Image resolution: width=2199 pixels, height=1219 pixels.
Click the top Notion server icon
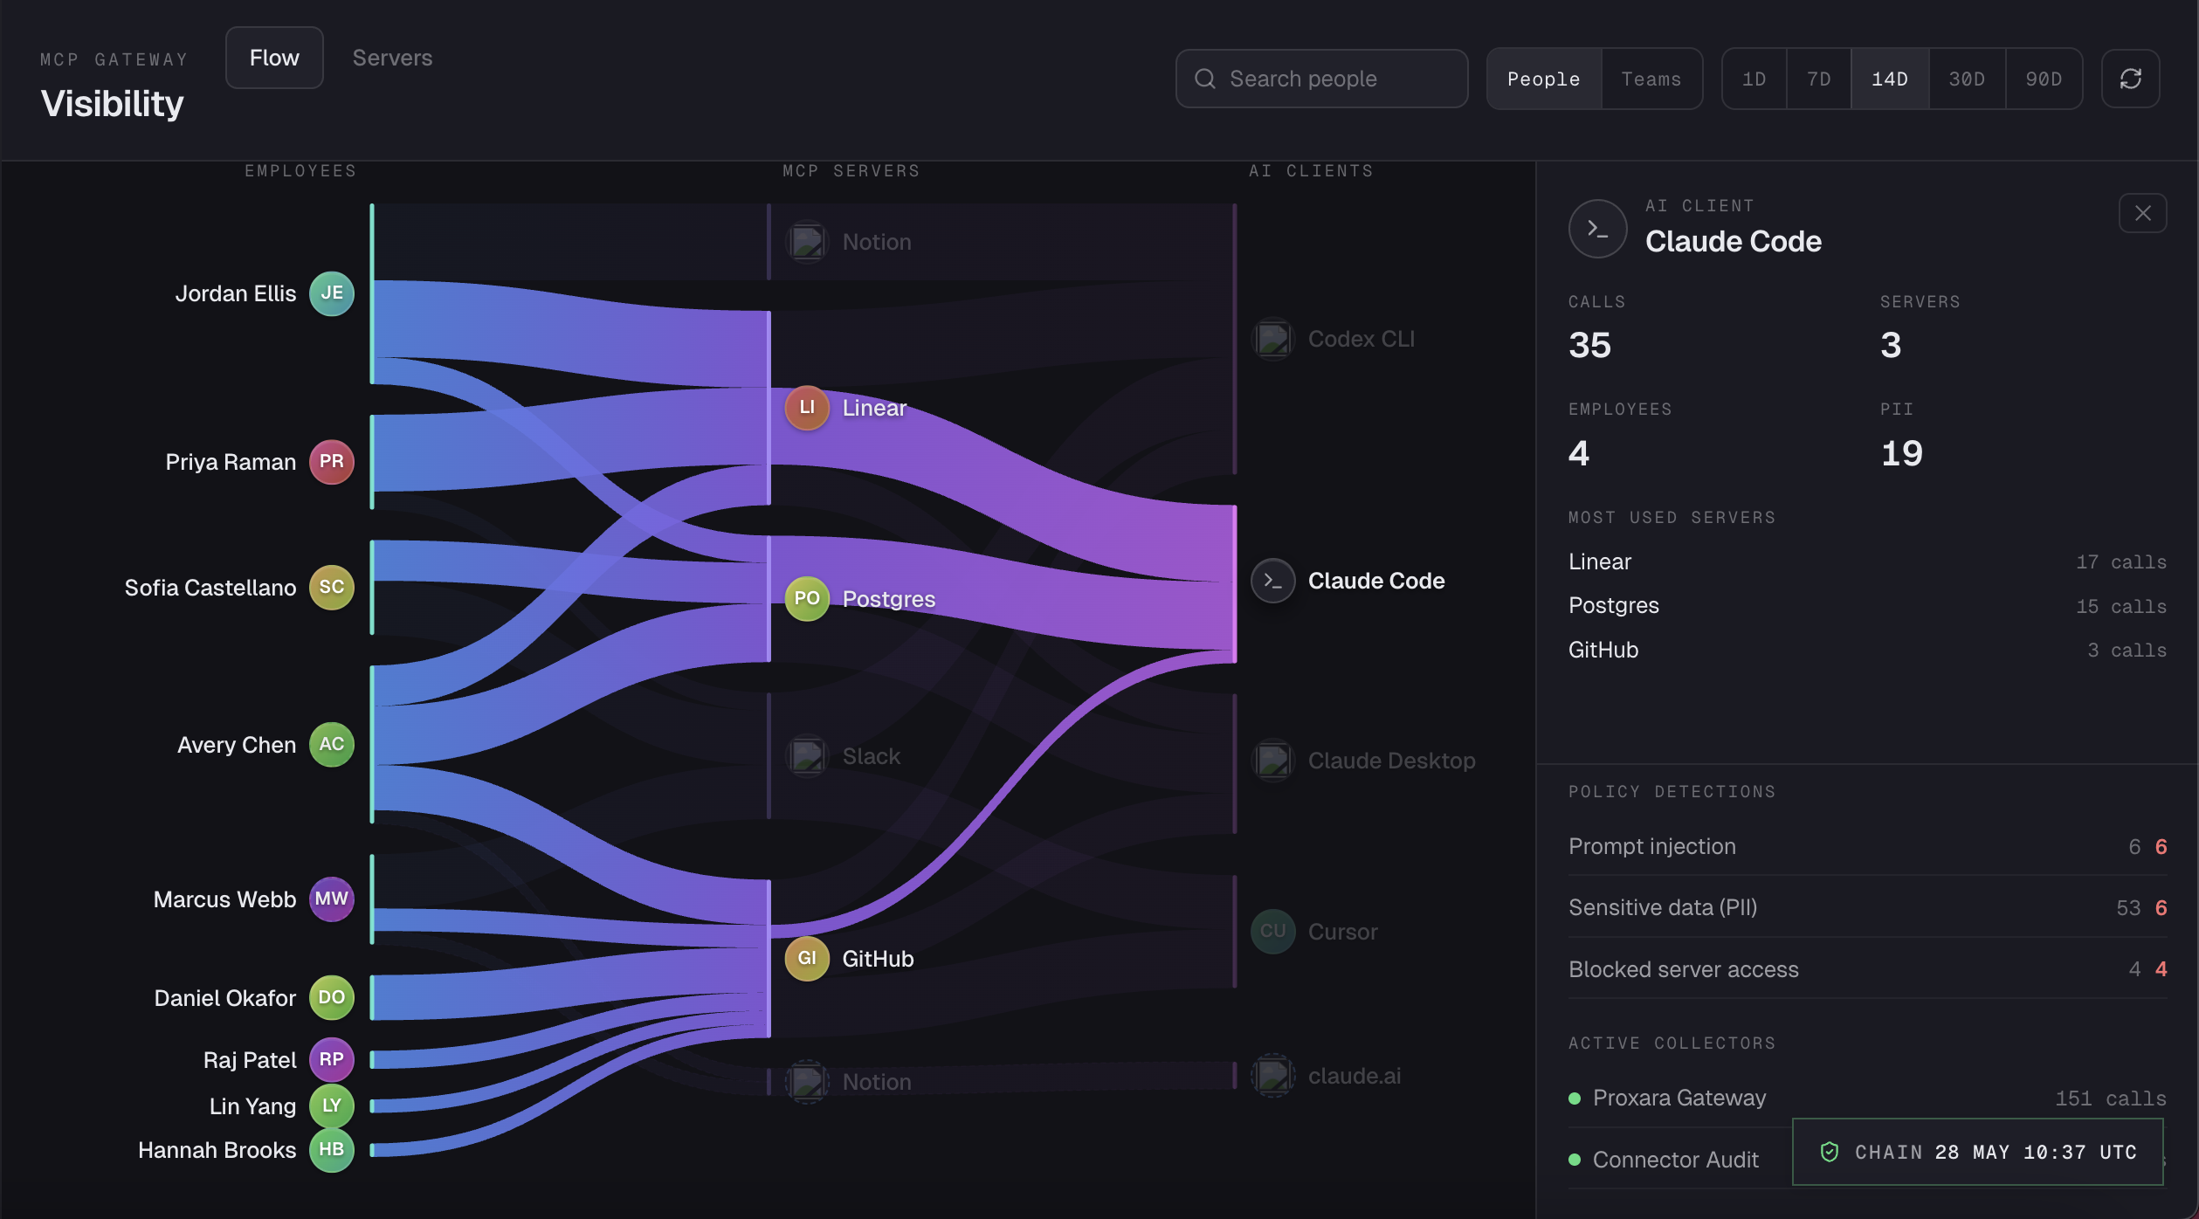pos(807,242)
